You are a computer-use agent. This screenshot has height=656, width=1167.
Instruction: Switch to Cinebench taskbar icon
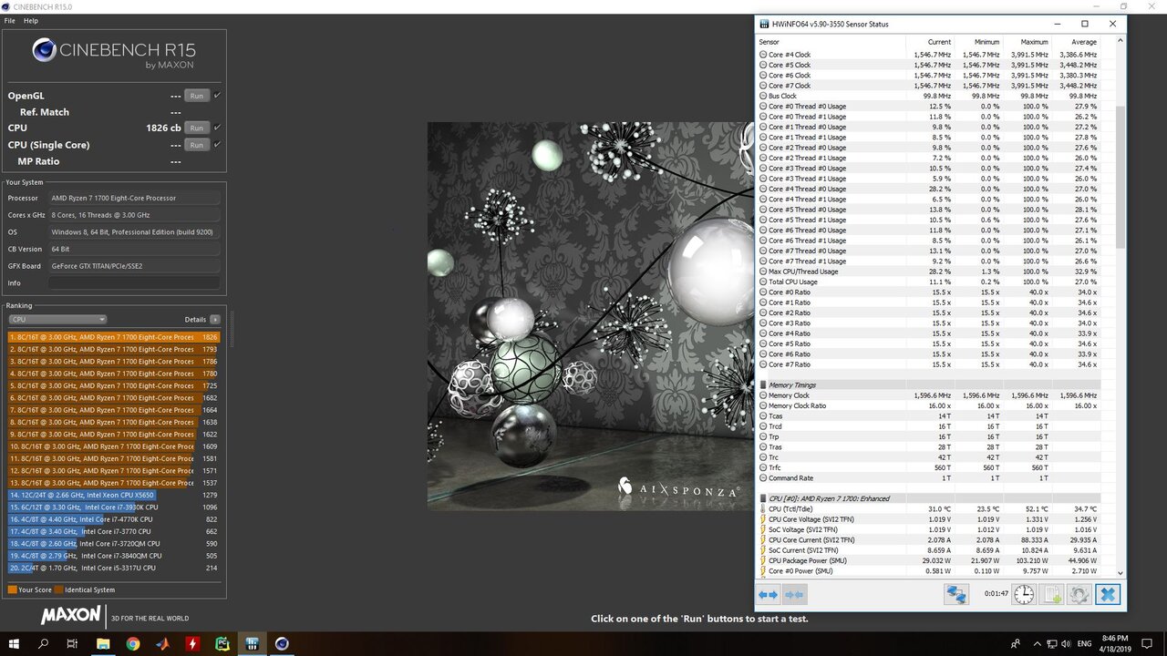pos(282,643)
